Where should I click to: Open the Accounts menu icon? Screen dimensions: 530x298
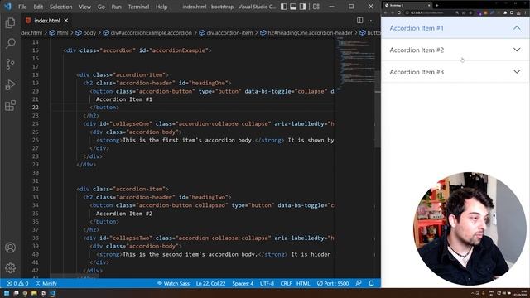pyautogui.click(x=10, y=248)
